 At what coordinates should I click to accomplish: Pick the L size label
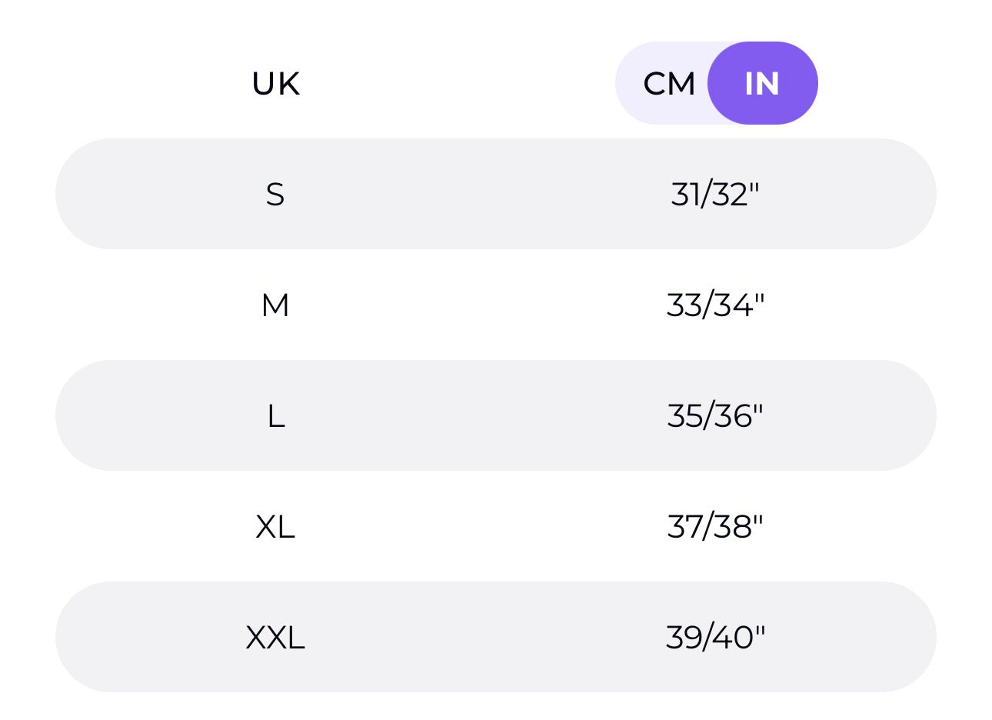click(x=275, y=416)
